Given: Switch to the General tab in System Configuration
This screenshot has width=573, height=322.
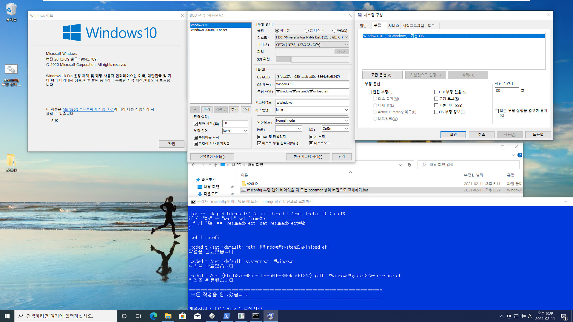Looking at the screenshot, I should pos(363,26).
